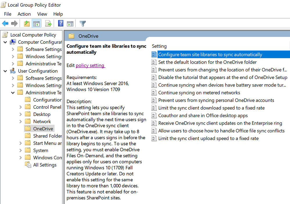Open the View menu
The image size is (290, 204).
pyautogui.click(x=42, y=14)
